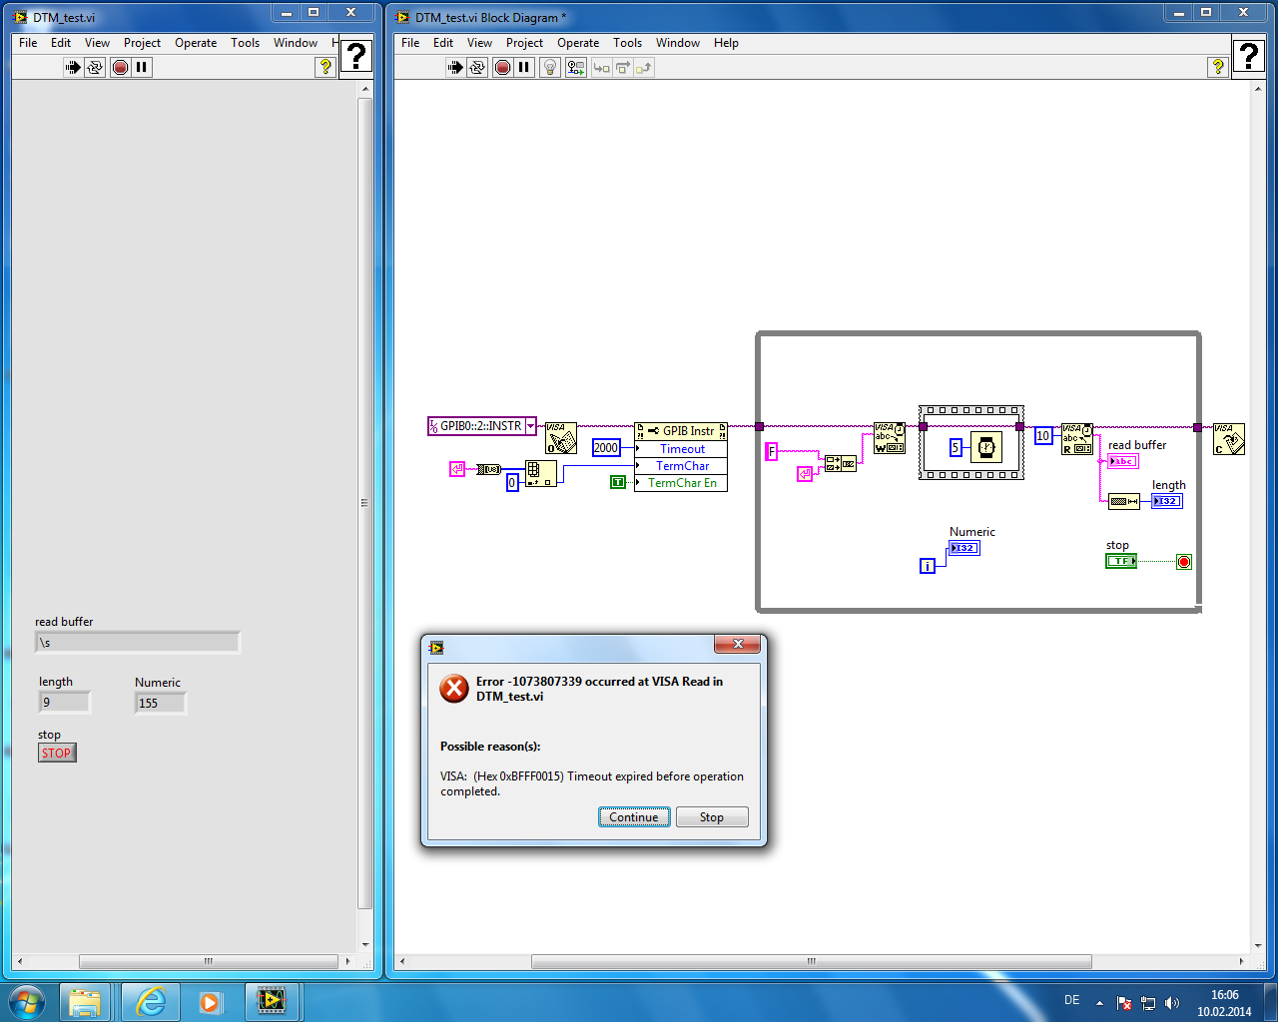Click the front panel horizontal scrollbar
Image resolution: width=1278 pixels, height=1022 pixels.
coord(208,962)
